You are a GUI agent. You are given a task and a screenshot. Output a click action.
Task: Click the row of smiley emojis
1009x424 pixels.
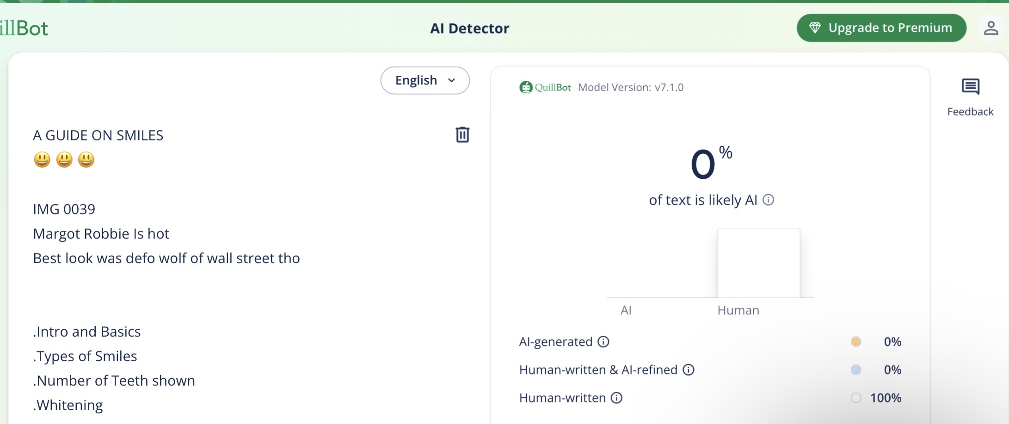(64, 160)
